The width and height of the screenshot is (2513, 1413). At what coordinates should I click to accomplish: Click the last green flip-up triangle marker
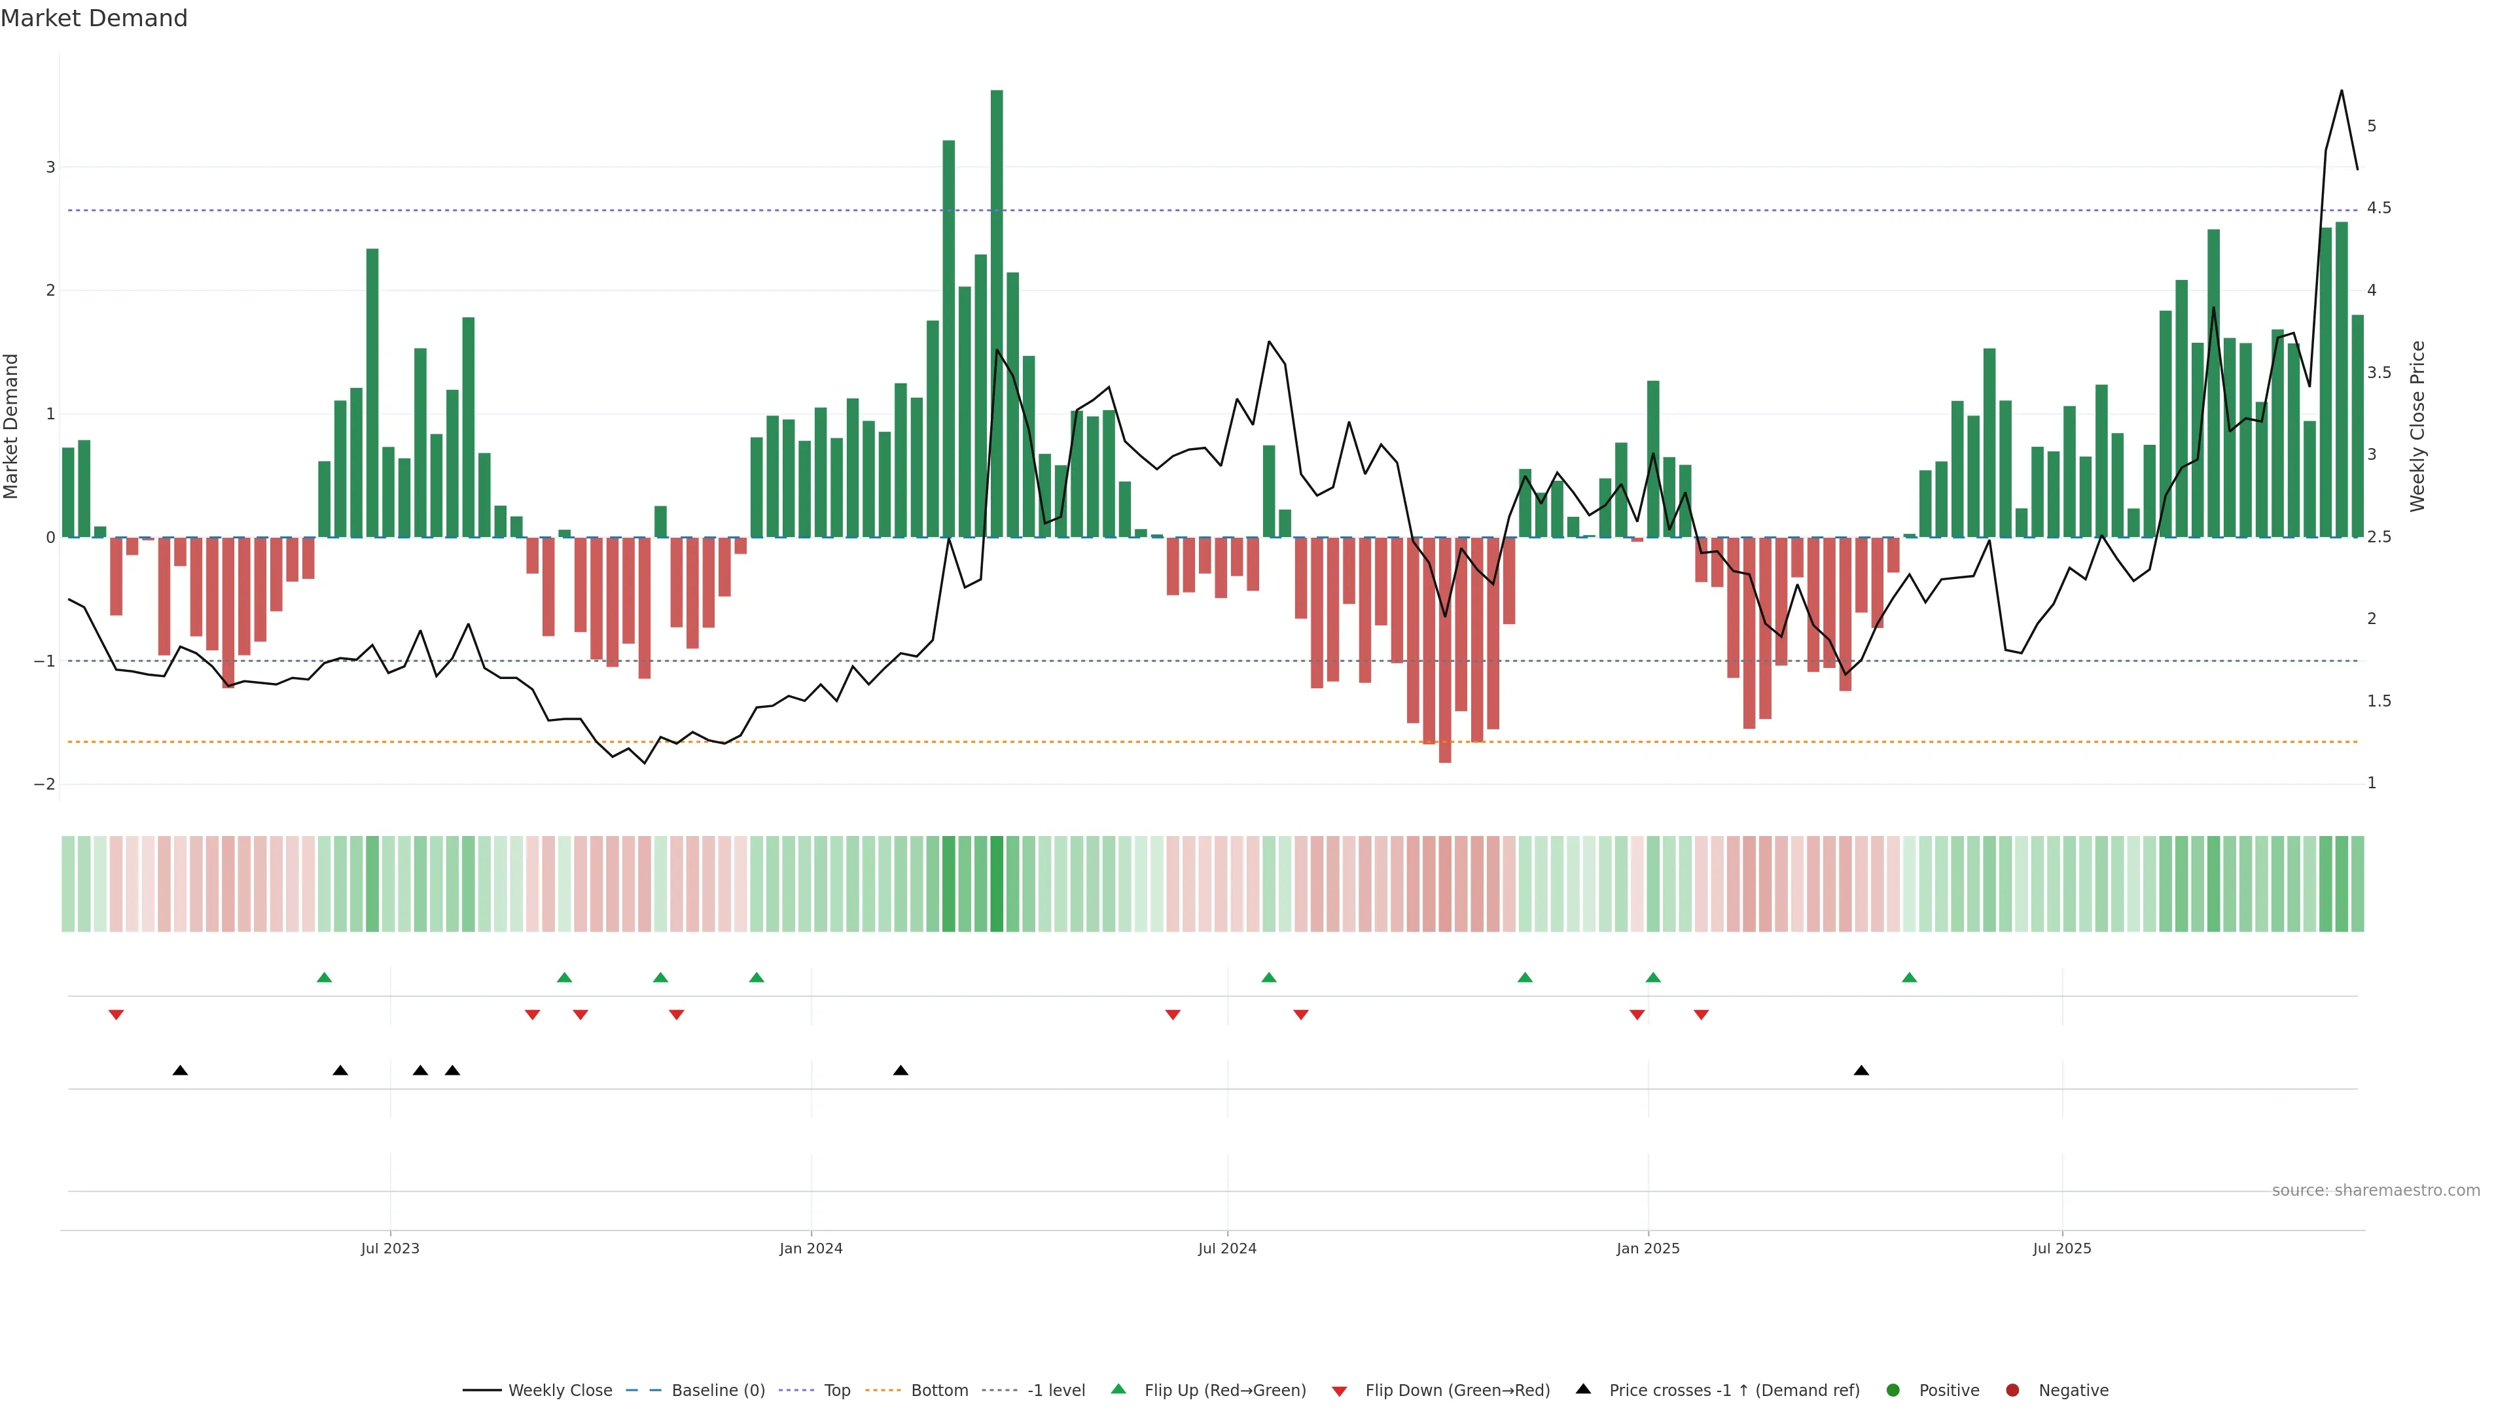(1909, 977)
